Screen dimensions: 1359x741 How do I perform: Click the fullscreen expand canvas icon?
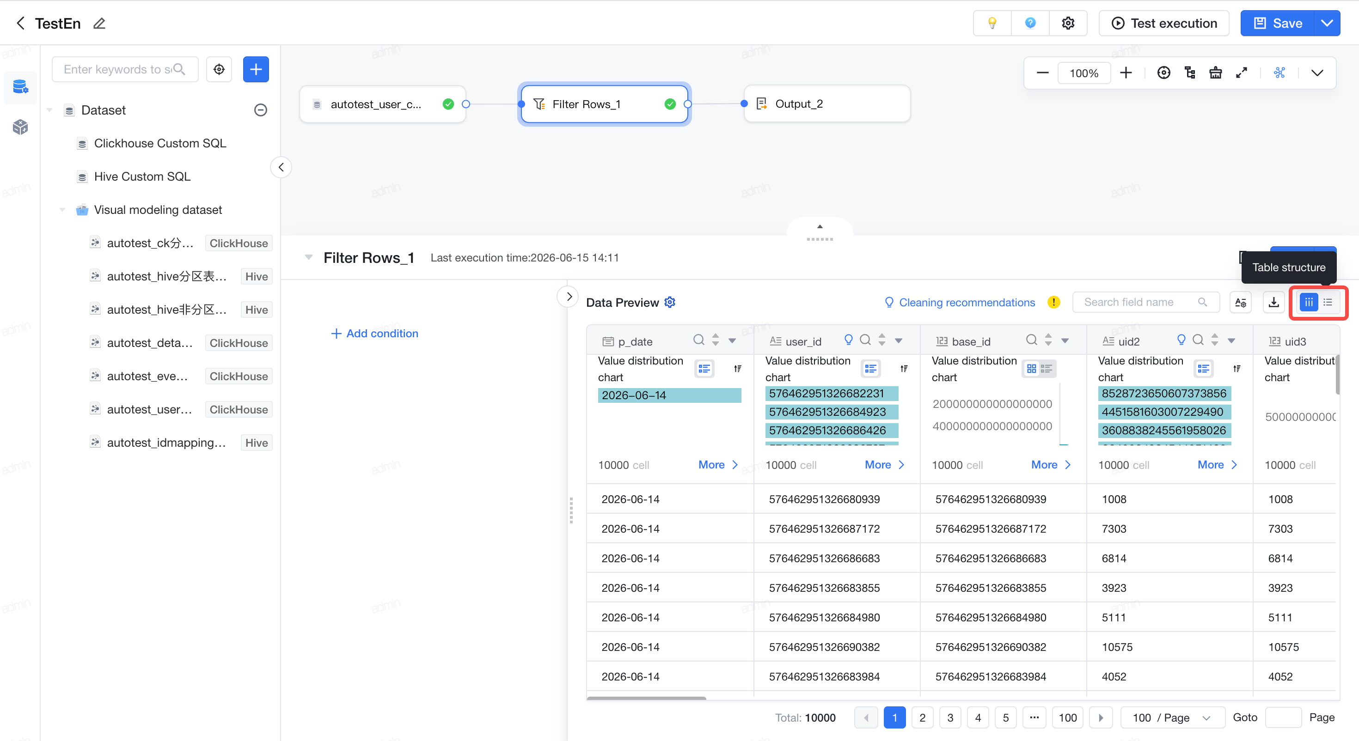[1241, 73]
